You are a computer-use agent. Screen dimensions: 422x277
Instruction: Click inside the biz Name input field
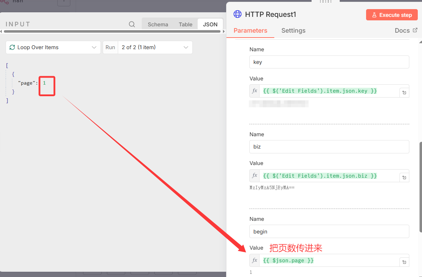(x=329, y=146)
